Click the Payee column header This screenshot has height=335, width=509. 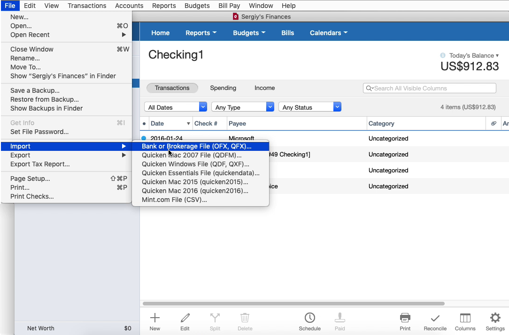point(297,123)
